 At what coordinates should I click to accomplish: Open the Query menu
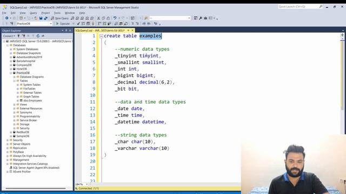(x=34, y=13)
